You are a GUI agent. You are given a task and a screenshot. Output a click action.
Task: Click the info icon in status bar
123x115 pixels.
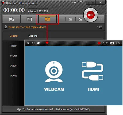click(x=19, y=109)
